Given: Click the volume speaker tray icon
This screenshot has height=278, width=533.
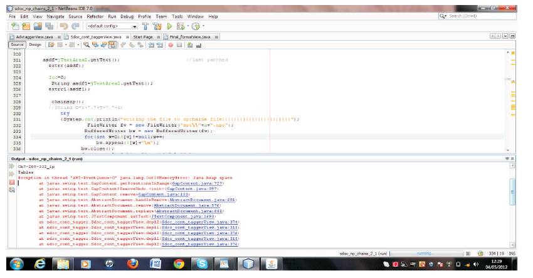Looking at the screenshot, I should click(475, 264).
